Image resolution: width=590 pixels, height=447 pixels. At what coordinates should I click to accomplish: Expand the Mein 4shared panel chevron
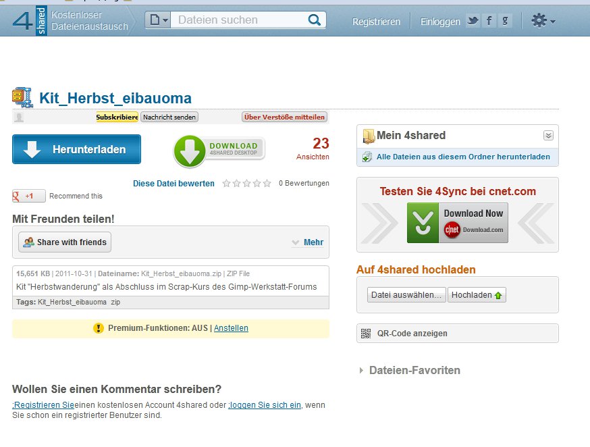[548, 136]
